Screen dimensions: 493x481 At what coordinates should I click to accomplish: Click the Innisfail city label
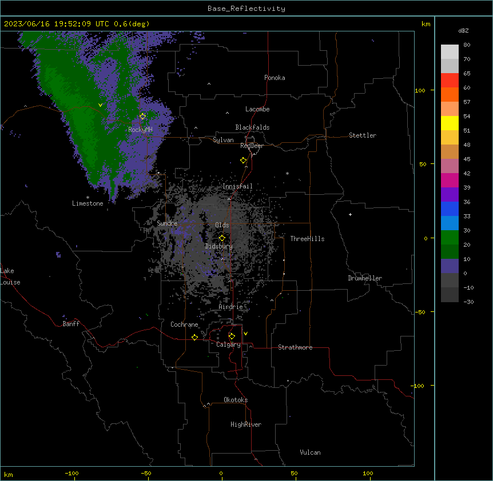237,186
